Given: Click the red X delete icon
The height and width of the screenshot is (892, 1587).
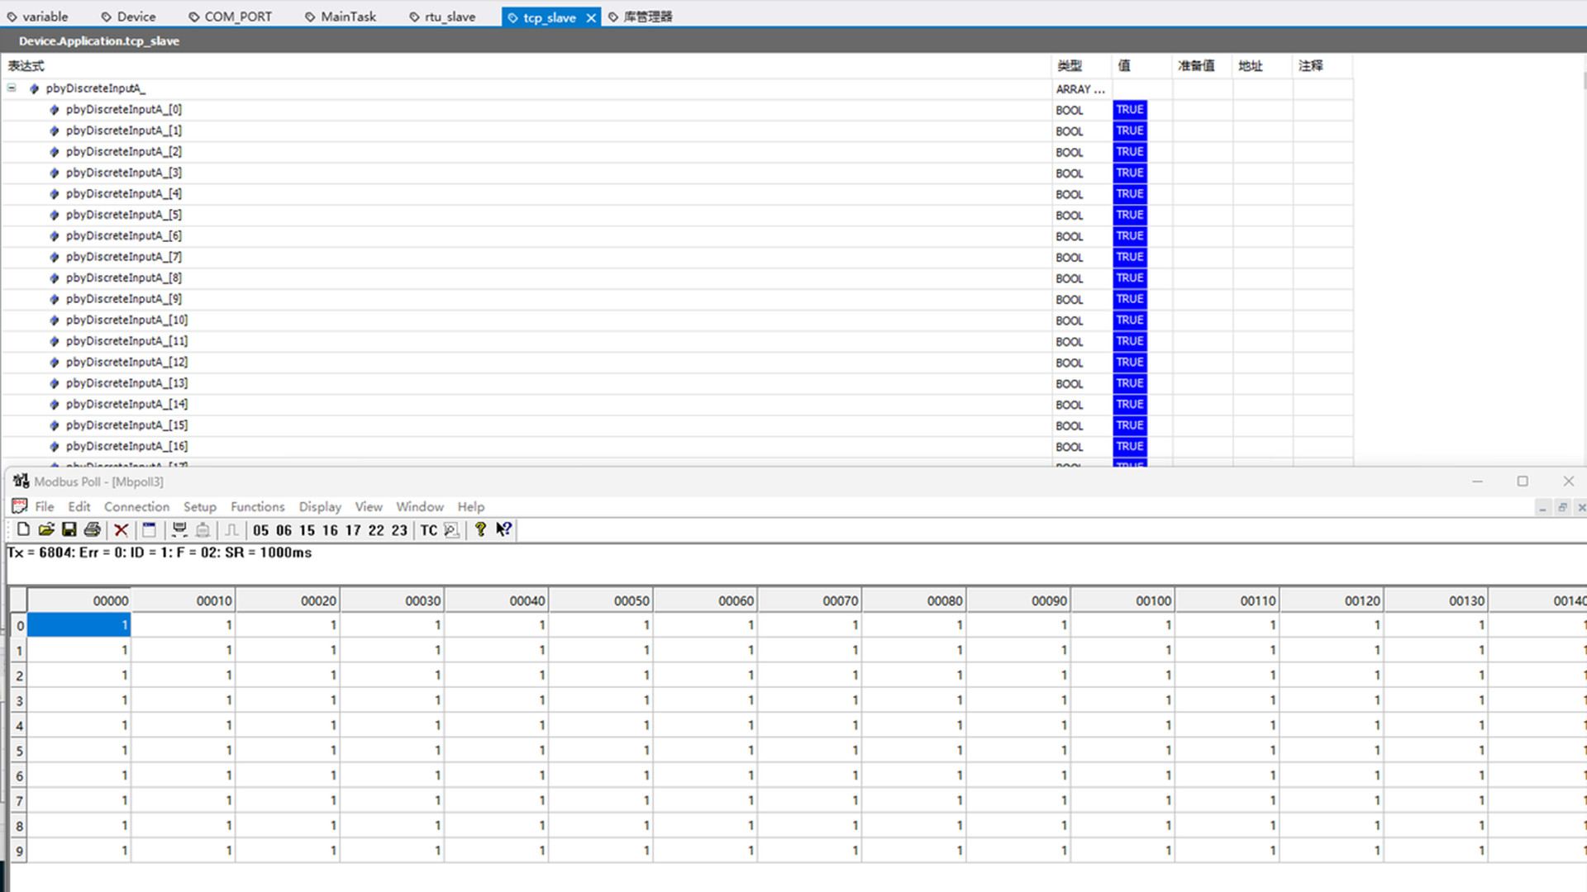Looking at the screenshot, I should 122,529.
